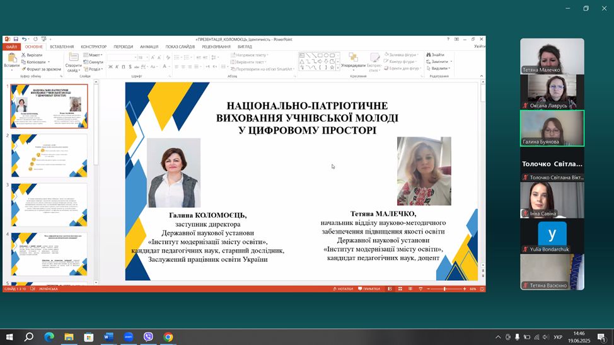This screenshot has width=614, height=345.
Task: Toggle the ПРИМІТКИ comments pane
Action: click(x=369, y=289)
